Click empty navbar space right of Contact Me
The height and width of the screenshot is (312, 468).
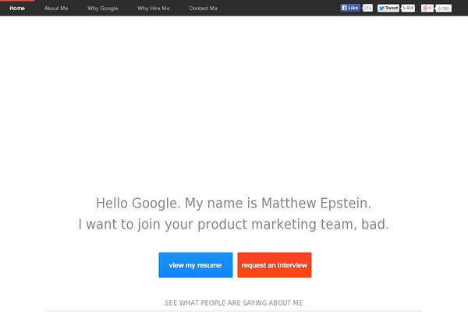click(278, 8)
